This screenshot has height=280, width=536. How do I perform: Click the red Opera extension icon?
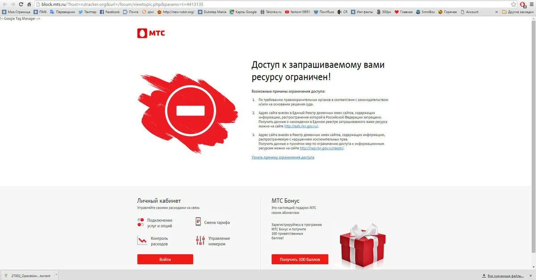(x=523, y=4)
